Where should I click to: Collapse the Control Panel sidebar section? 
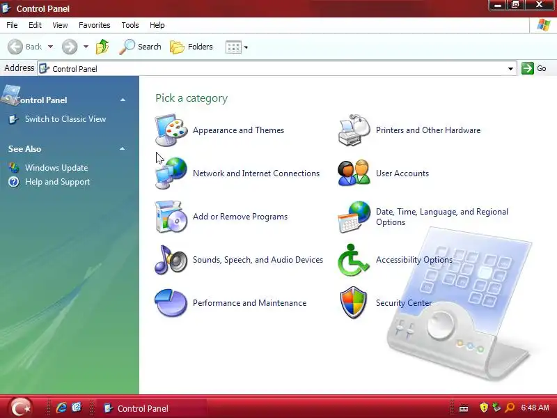123,100
